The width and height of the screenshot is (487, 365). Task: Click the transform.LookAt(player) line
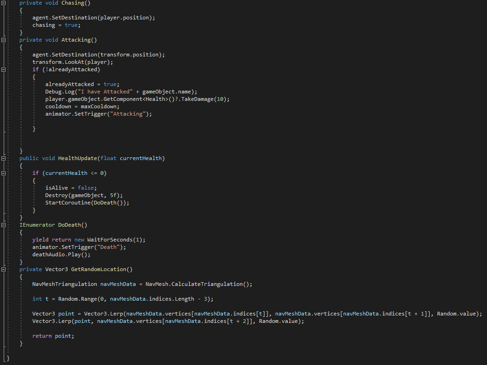[72, 62]
